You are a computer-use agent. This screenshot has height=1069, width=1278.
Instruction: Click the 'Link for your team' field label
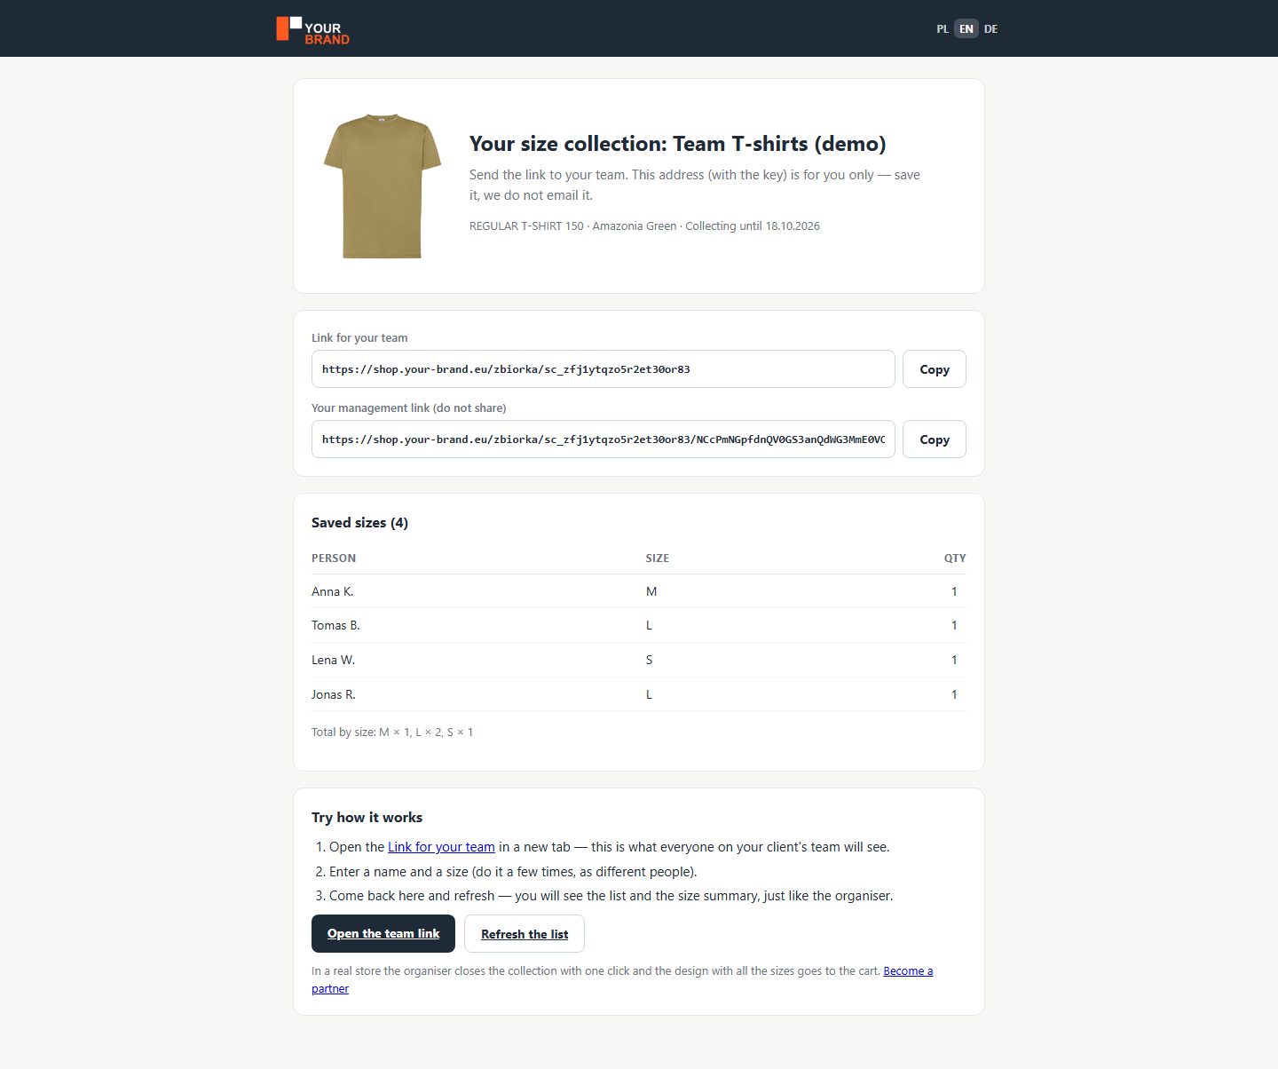(359, 338)
